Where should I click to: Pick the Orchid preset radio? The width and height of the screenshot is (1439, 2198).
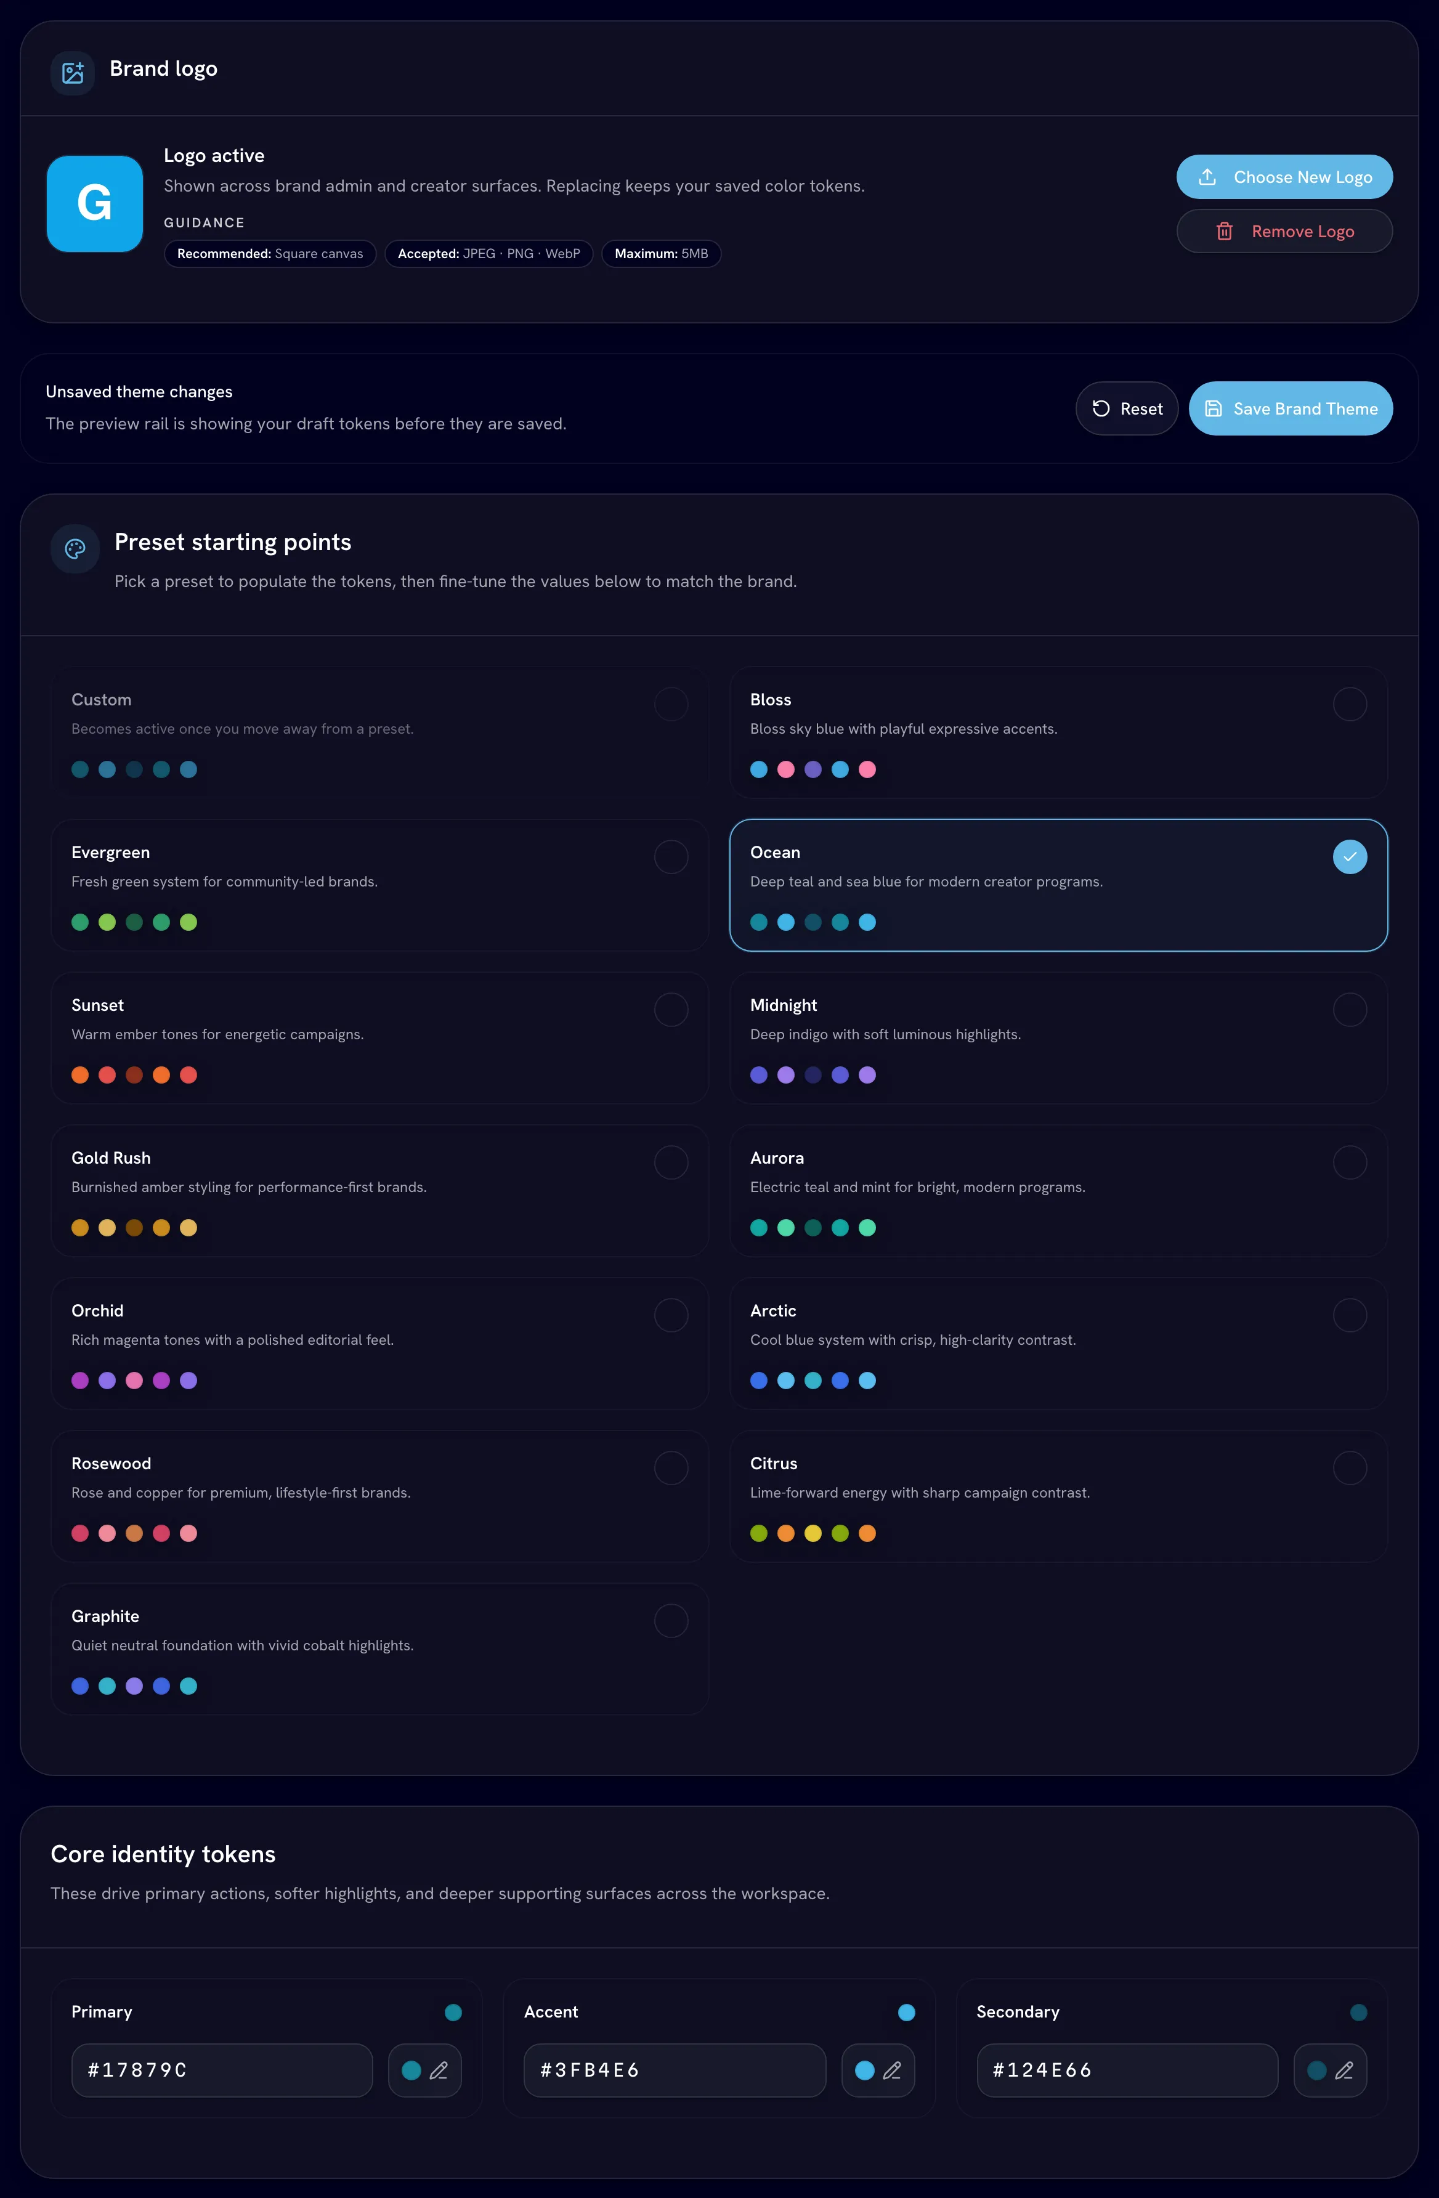click(671, 1315)
